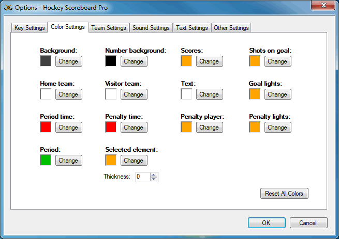The height and width of the screenshot is (239, 339).
Task: Change the Home team color
Action: pos(68,94)
